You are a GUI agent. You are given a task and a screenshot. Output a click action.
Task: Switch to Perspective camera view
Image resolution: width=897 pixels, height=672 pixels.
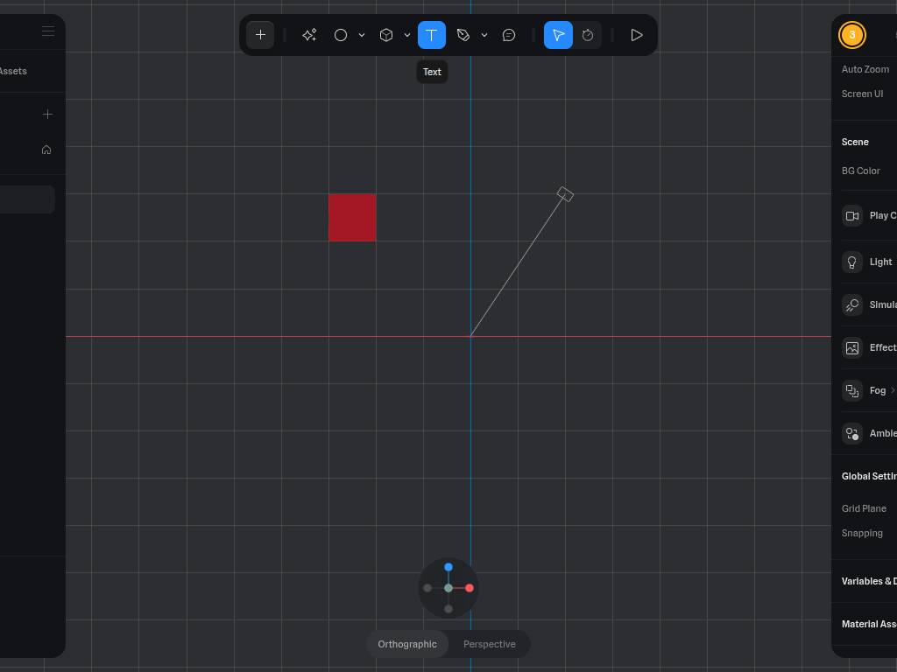coord(489,644)
